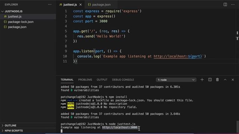Kill terminal with trash icon

pyautogui.click(x=217, y=80)
